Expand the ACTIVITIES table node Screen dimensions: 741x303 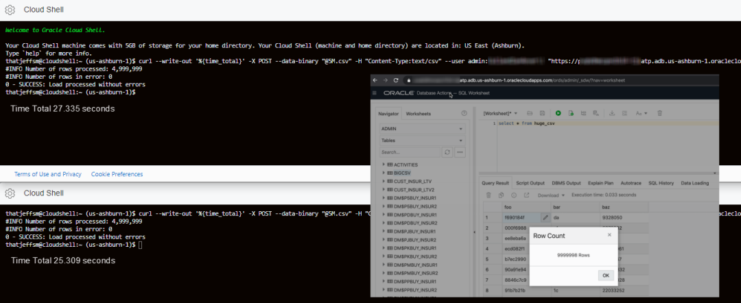(x=384, y=165)
